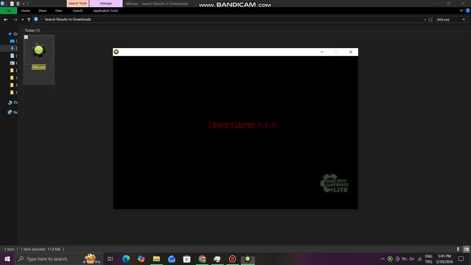Click the Forward navigation arrow
Screen dimensions: 471x265
point(15,19)
